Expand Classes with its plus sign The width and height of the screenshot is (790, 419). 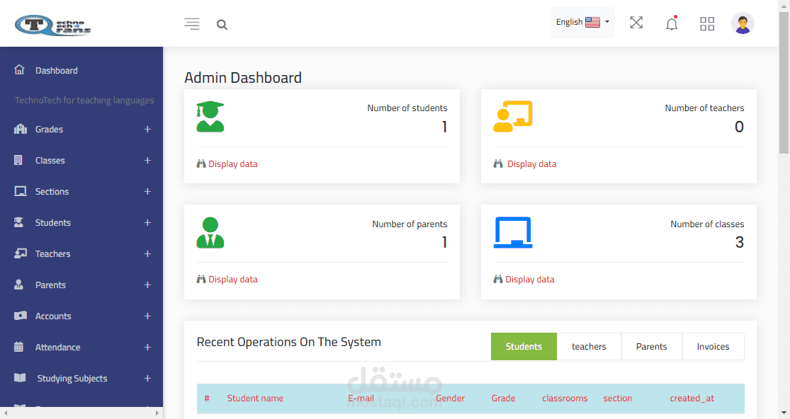[147, 161]
